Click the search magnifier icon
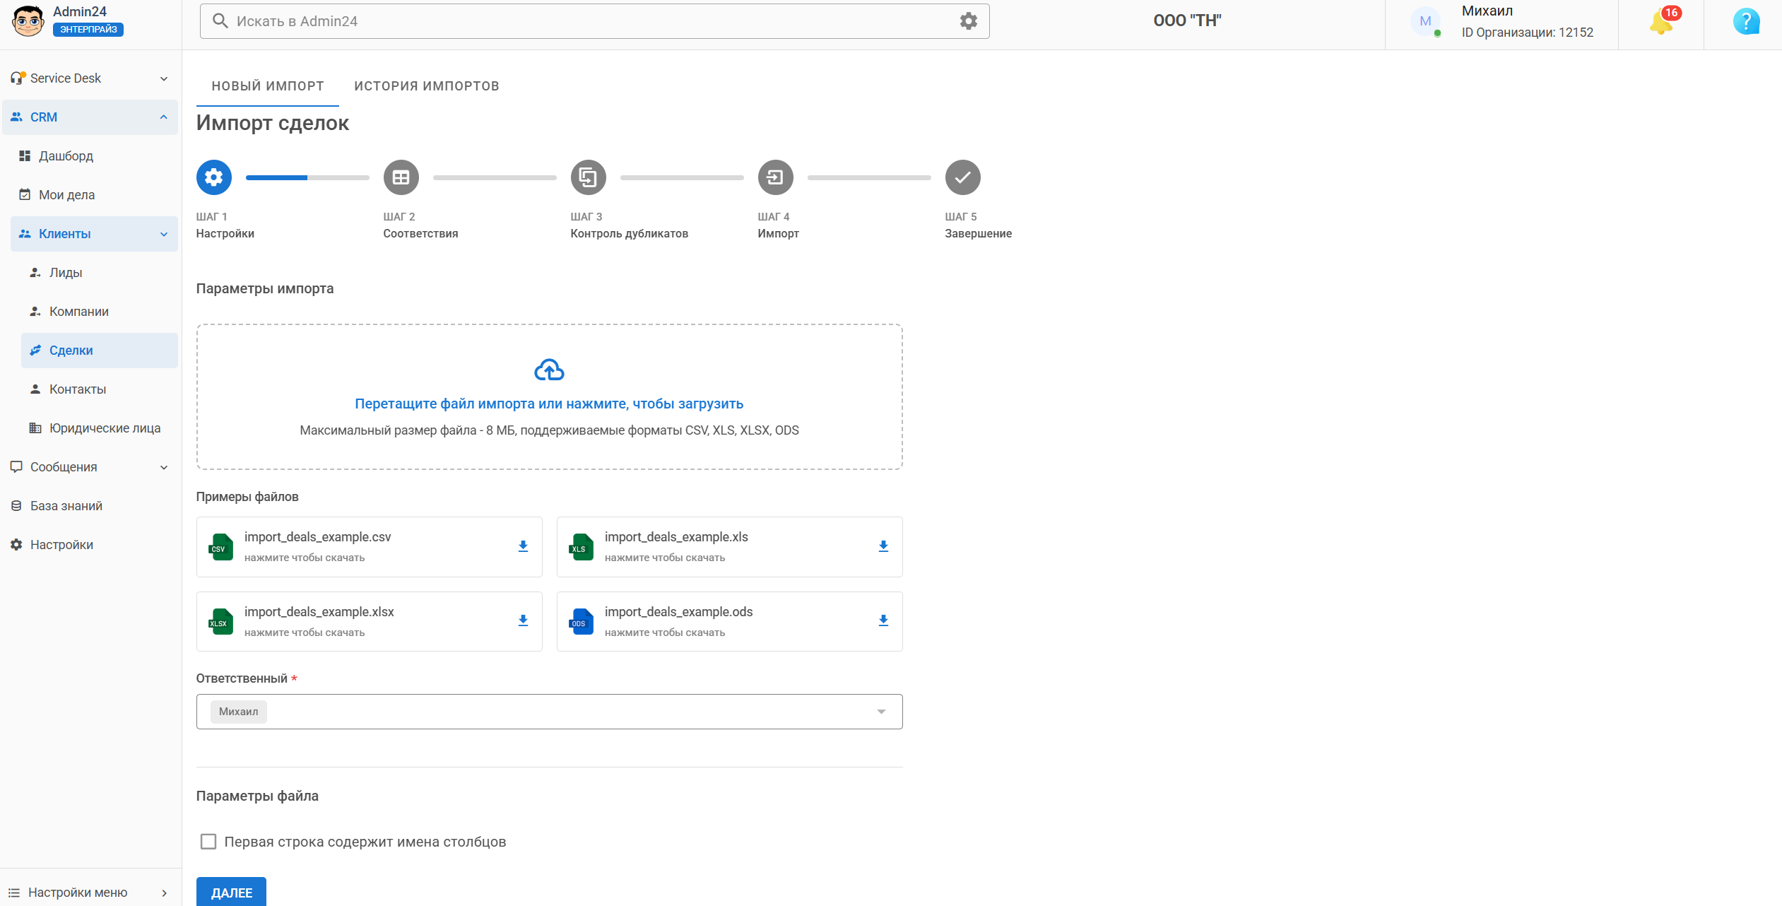 coord(220,21)
